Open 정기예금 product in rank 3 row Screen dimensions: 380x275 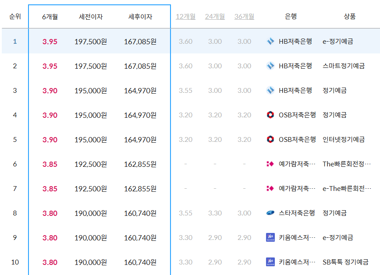pos(334,90)
